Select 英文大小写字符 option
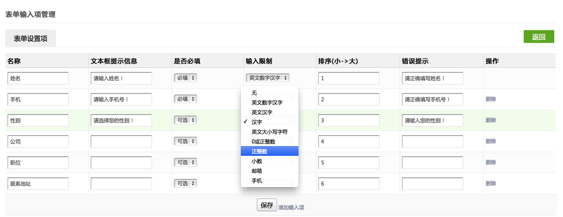Viewport: 563px width, 217px height. [269, 132]
